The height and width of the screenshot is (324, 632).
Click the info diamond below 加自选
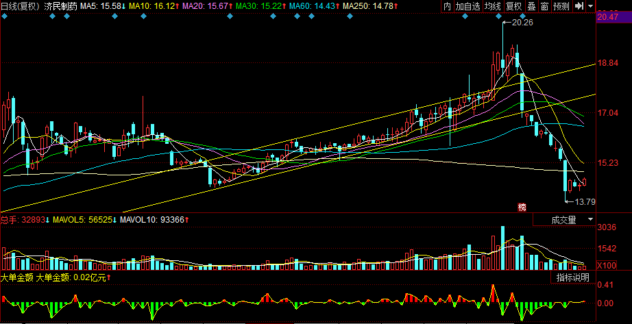click(x=465, y=16)
